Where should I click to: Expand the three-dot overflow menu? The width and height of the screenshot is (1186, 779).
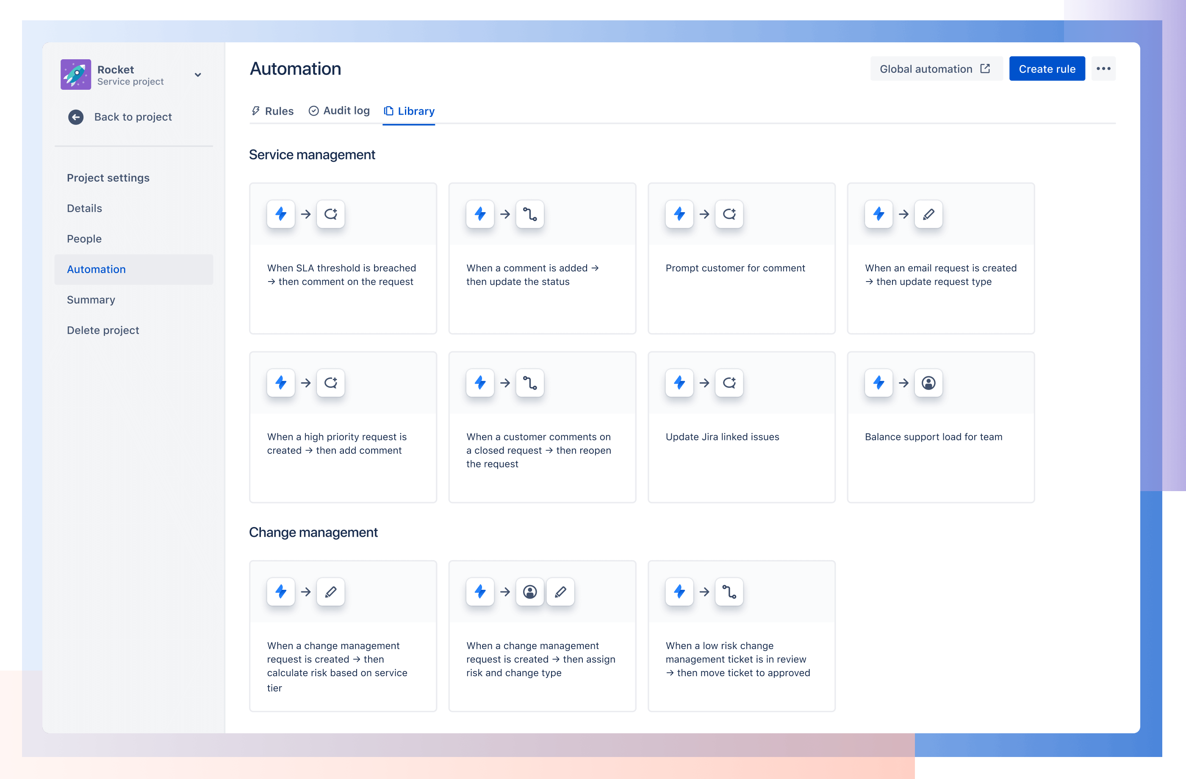pos(1104,69)
